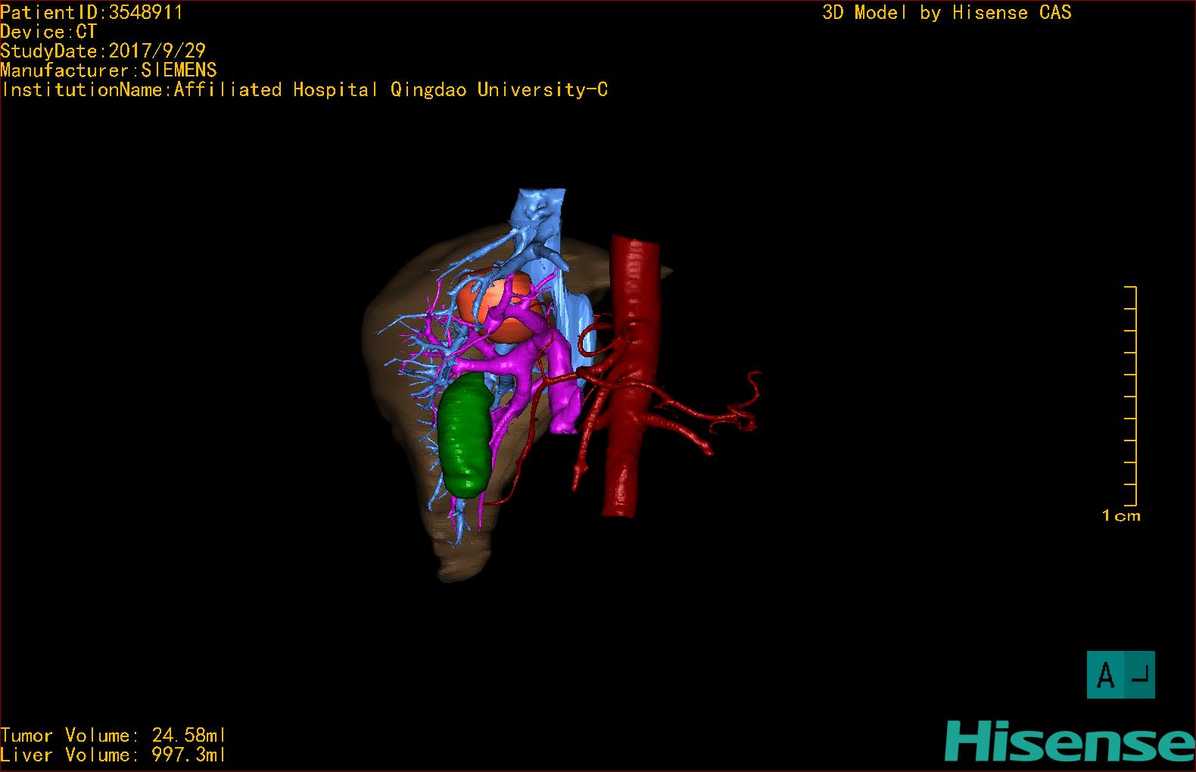
Task: Click the 'StudyDate:2017/9/29' text
Action: pos(103,51)
